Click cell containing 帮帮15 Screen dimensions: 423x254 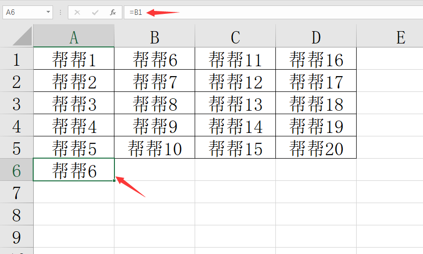point(235,147)
